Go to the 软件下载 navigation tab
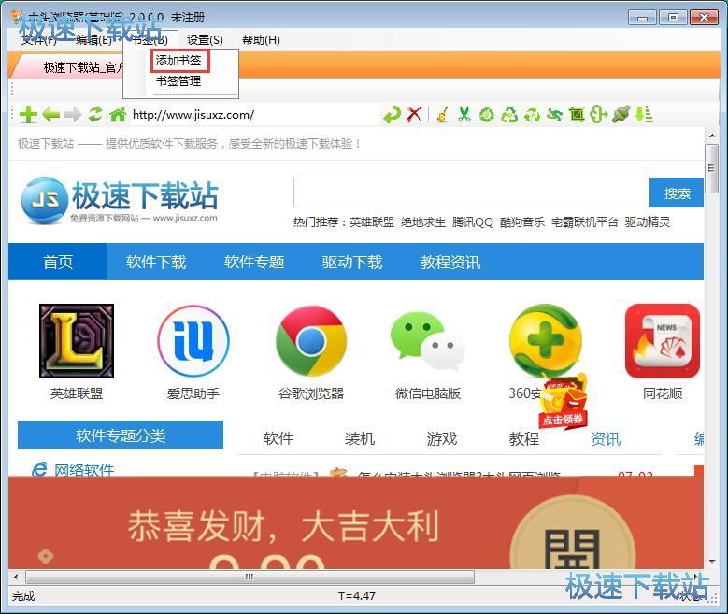This screenshot has width=728, height=614. point(156,262)
